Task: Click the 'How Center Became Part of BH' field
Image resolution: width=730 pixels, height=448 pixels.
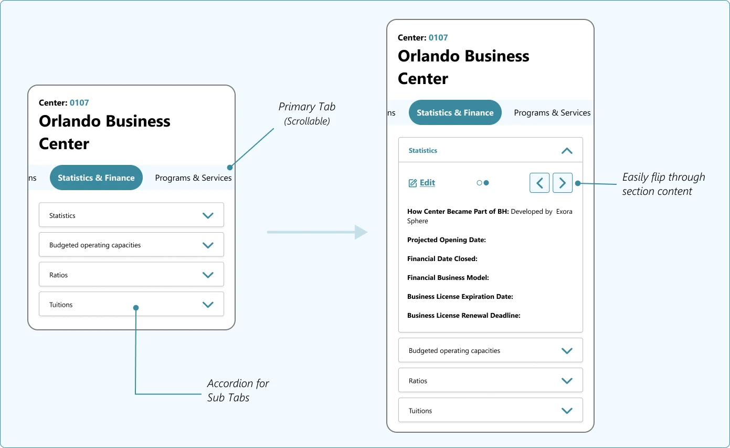Action: pyautogui.click(x=490, y=216)
